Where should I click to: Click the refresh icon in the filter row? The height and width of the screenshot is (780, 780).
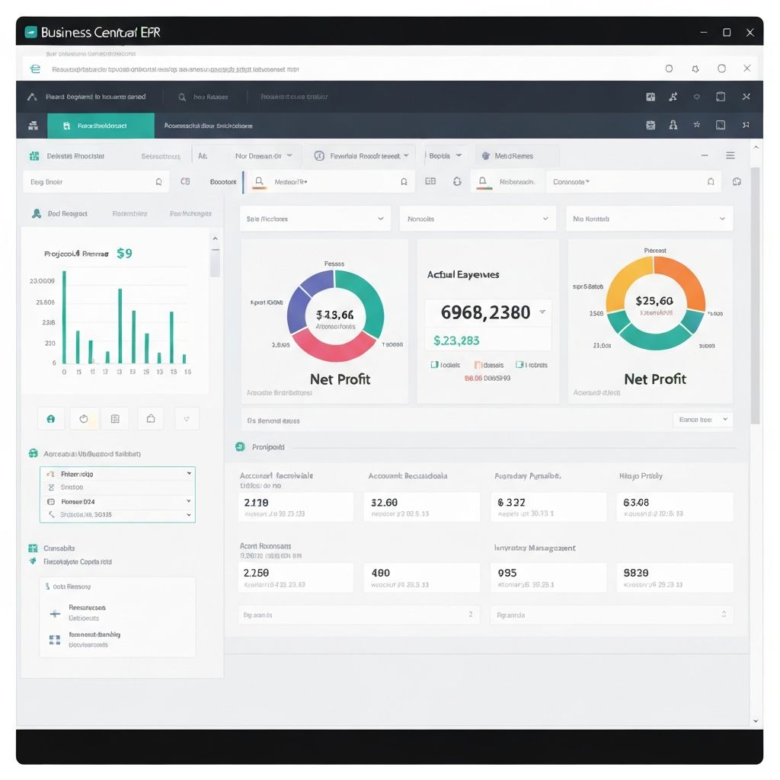tap(457, 182)
